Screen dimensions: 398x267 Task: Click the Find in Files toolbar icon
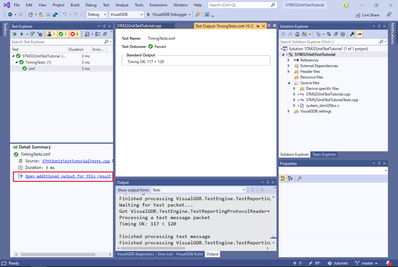[x=198, y=15]
